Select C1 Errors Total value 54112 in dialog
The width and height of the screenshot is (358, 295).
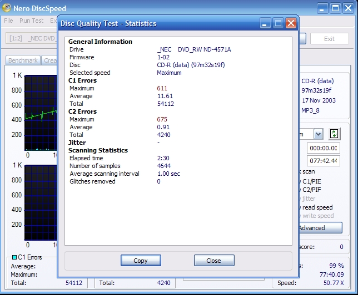[x=166, y=104]
